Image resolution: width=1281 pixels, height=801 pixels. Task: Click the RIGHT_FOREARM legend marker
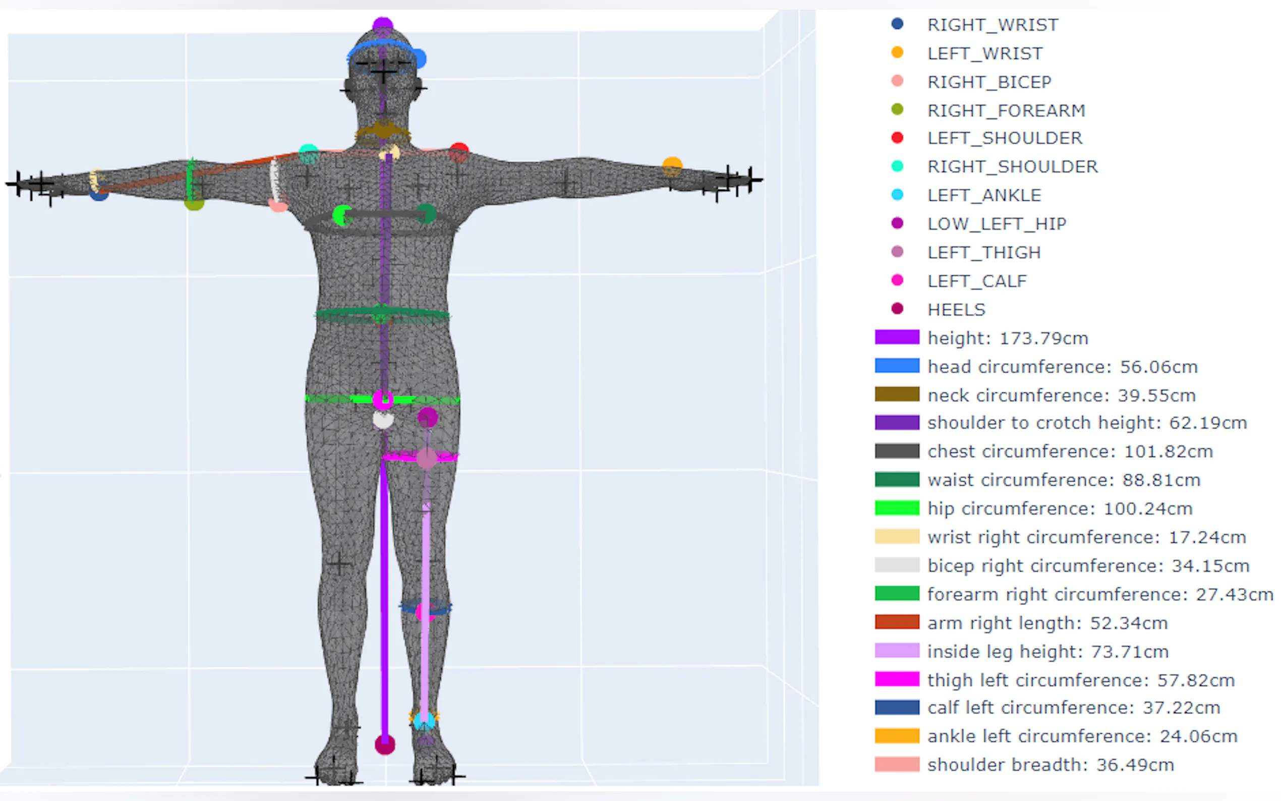(x=896, y=110)
